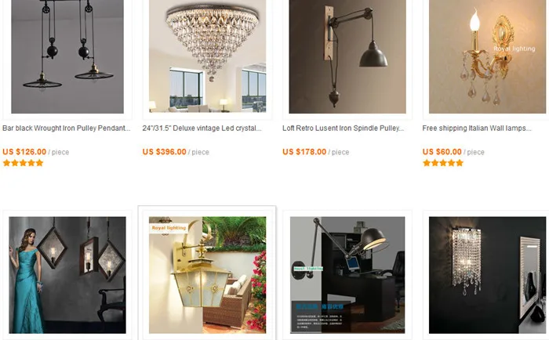The width and height of the screenshot is (549, 340).
Task: Open the black wrought iron pulley pendant image
Action: coord(67,56)
